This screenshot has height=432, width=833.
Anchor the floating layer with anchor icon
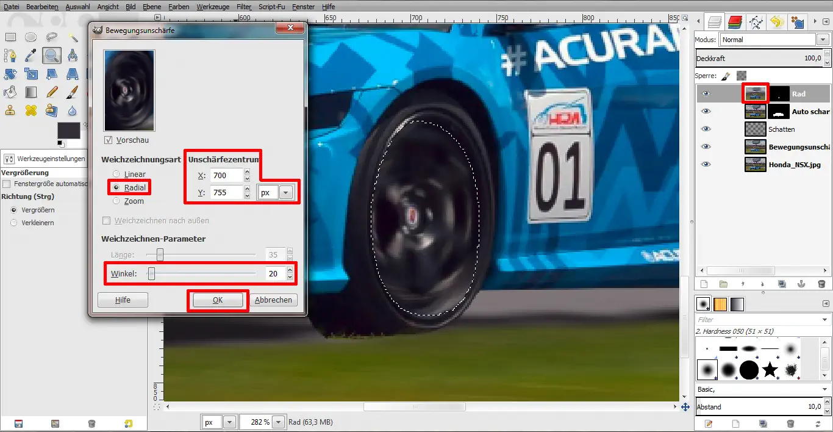[802, 284]
